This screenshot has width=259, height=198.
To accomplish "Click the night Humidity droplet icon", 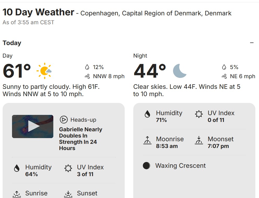I will [x=147, y=114].
